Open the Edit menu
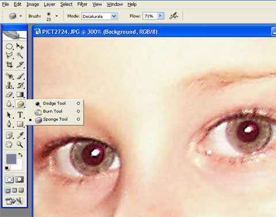 point(17,4)
